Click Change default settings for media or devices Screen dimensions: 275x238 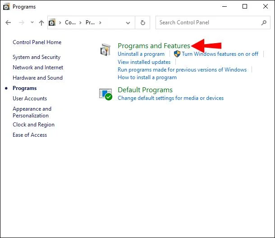pos(171,98)
